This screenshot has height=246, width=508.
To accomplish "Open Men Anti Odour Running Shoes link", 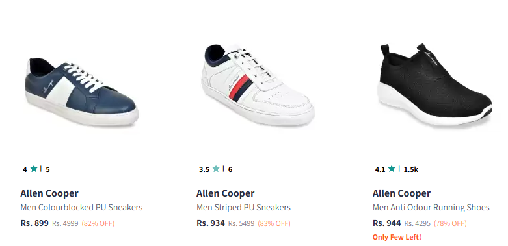I will [x=431, y=208].
